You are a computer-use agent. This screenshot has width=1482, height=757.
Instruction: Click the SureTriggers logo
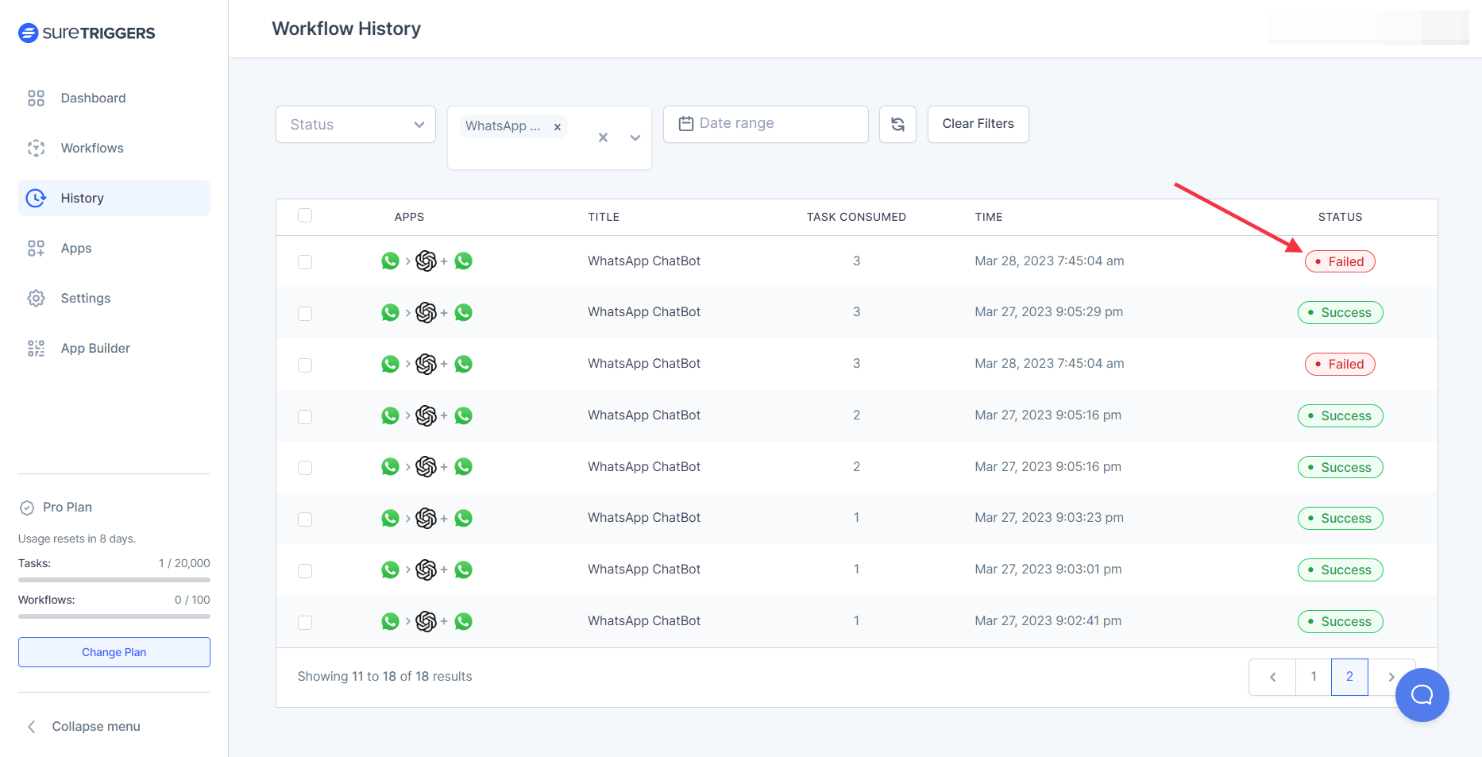(87, 33)
